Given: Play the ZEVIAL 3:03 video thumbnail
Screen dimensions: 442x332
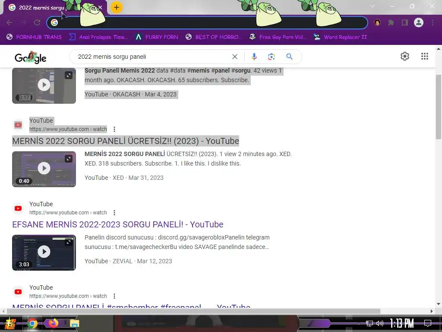Looking at the screenshot, I should (44, 252).
